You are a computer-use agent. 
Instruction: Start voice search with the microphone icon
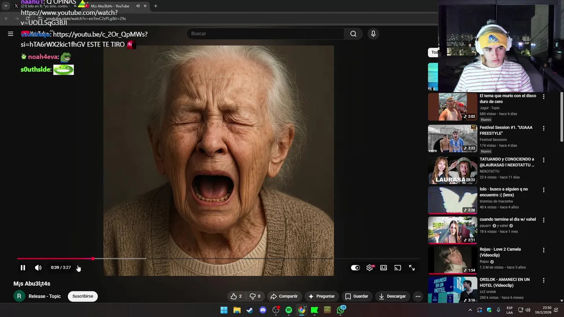point(373,34)
